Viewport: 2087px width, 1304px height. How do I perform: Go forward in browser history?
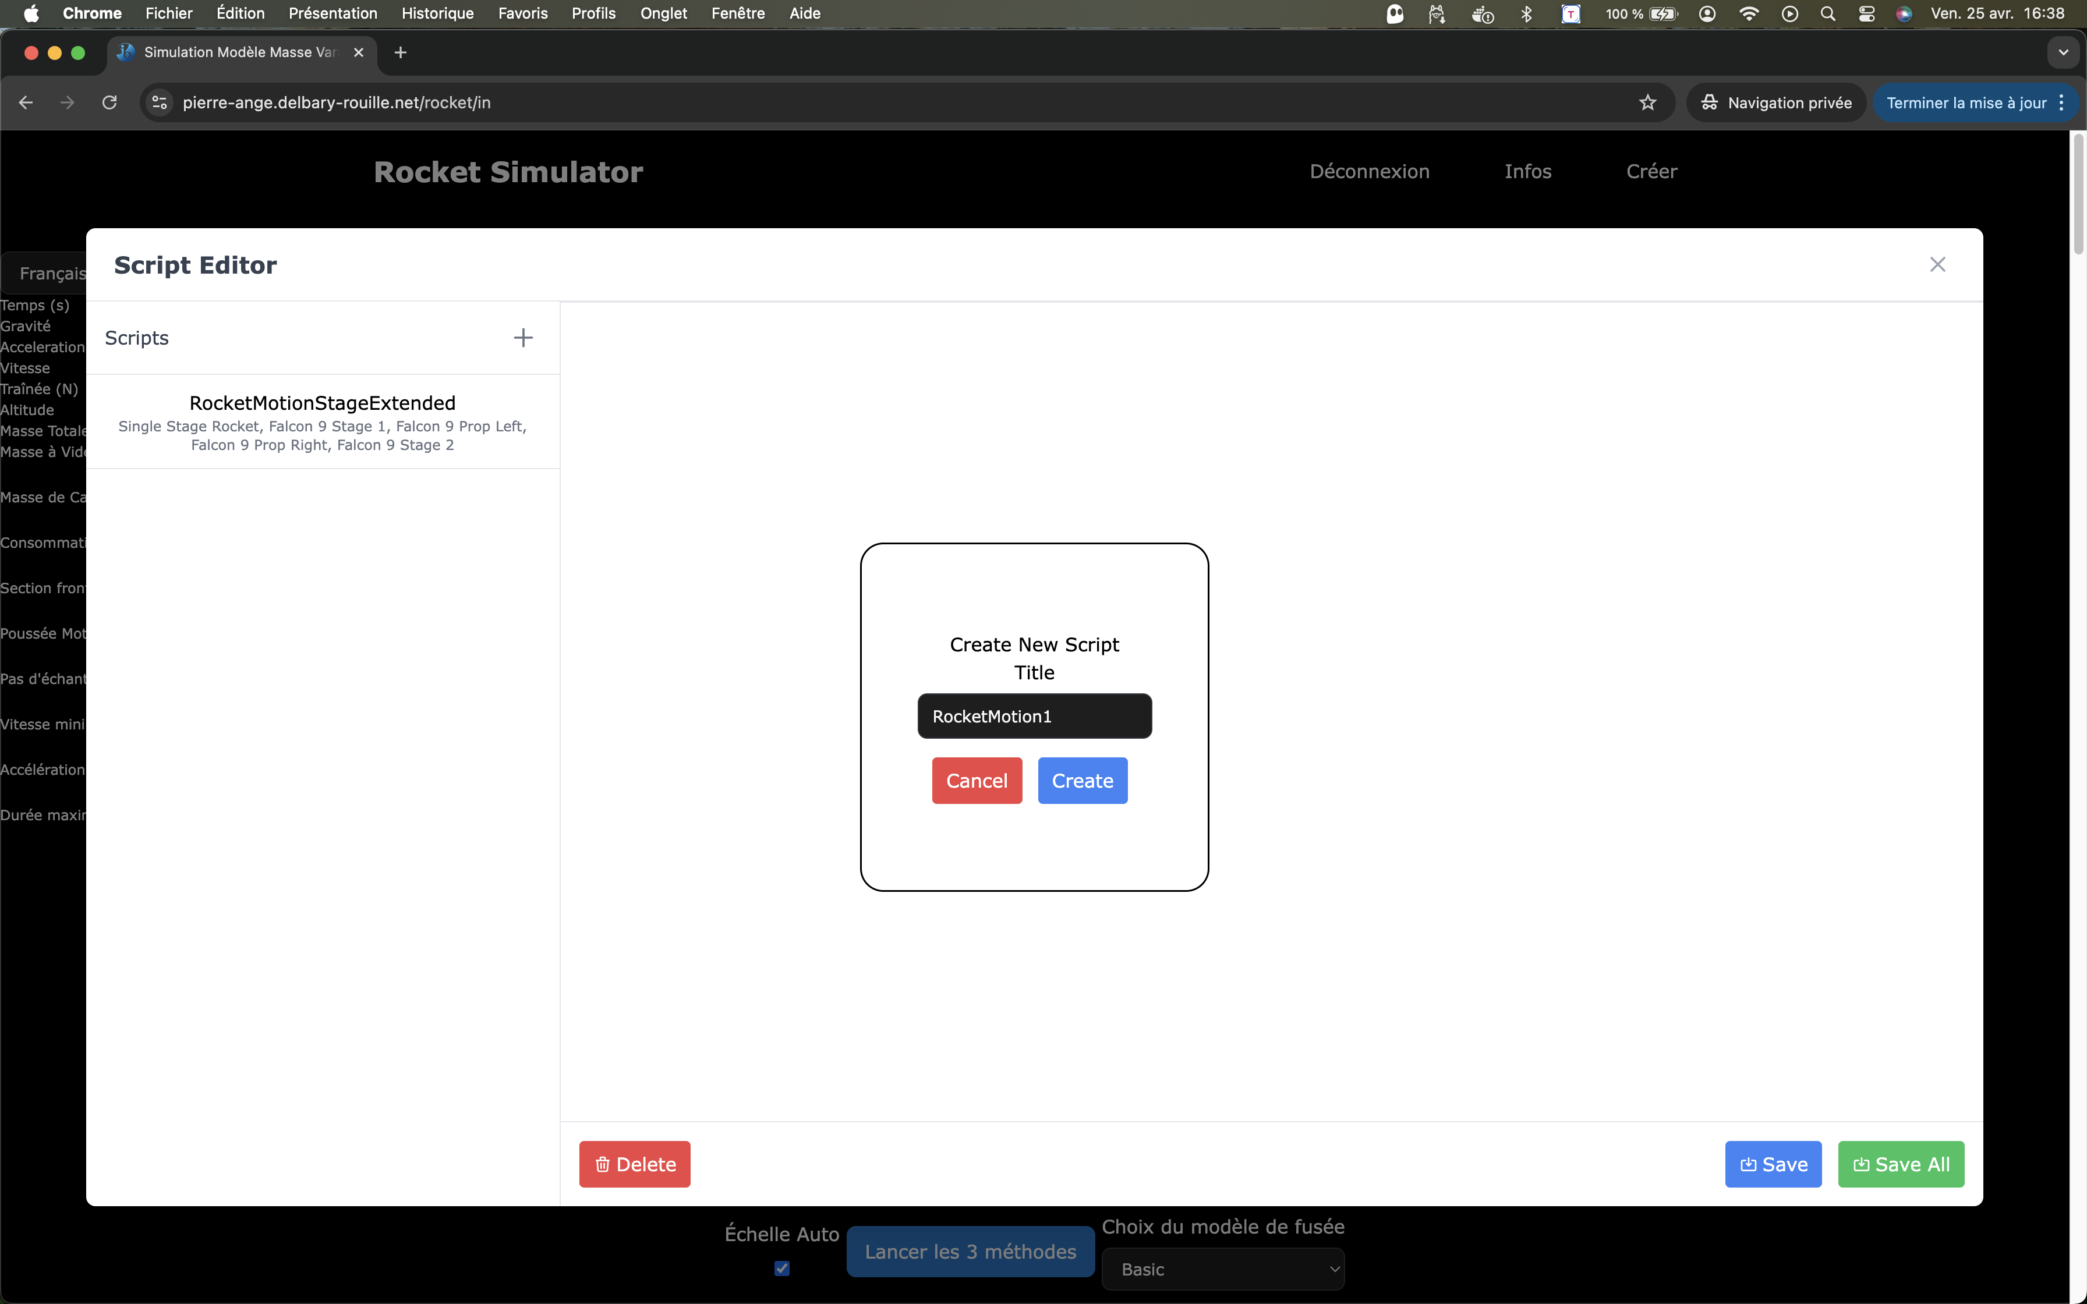pyautogui.click(x=68, y=102)
